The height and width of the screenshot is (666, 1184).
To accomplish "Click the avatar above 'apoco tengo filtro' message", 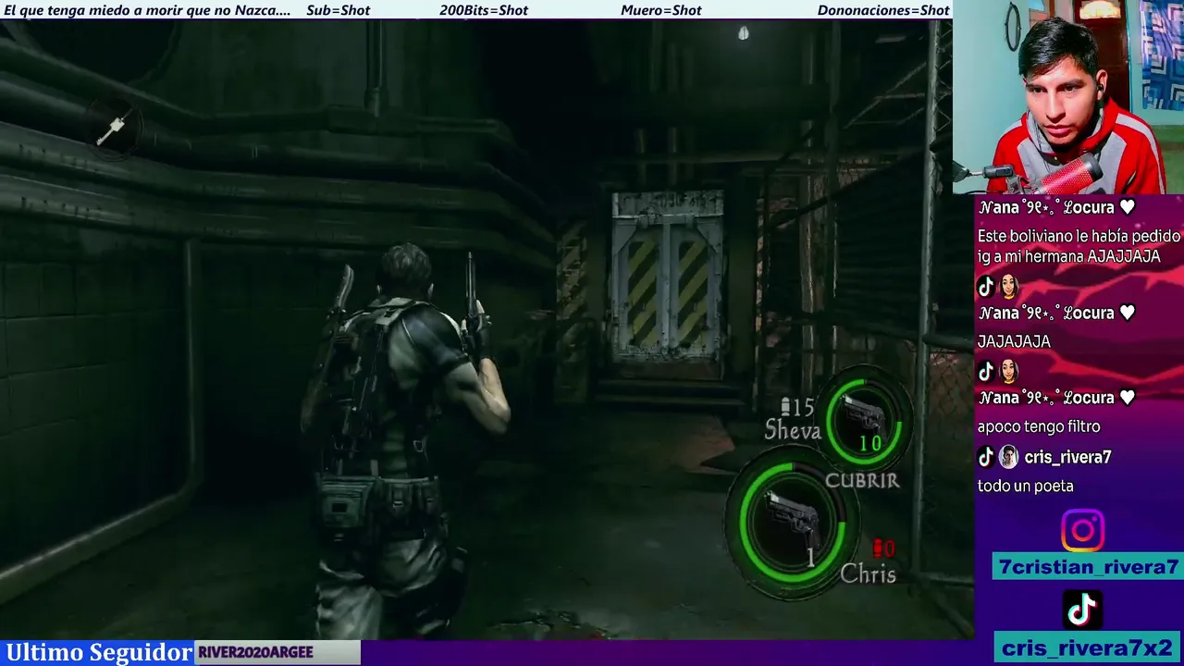I will [1008, 372].
